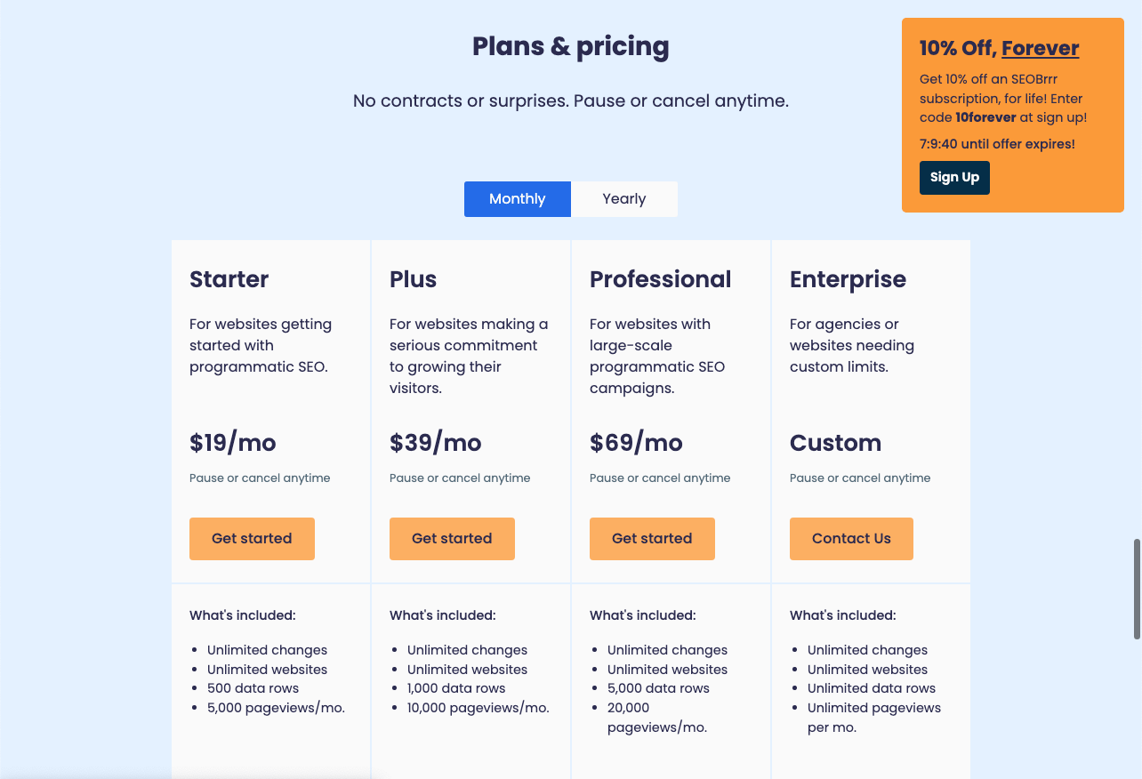This screenshot has width=1142, height=779.
Task: Switch to Yearly billing
Action: (623, 199)
